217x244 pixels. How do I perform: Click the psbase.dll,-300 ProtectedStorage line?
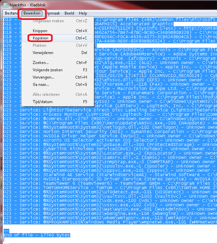tap(110, 145)
